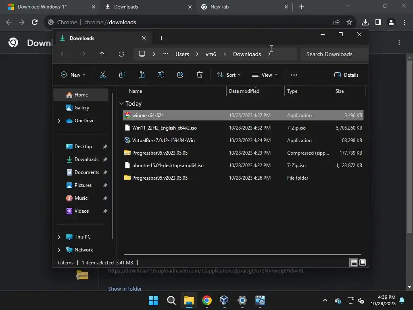Image resolution: width=413 pixels, height=310 pixels.
Task: Select the Downloads tab in Chrome
Action: coord(148,7)
